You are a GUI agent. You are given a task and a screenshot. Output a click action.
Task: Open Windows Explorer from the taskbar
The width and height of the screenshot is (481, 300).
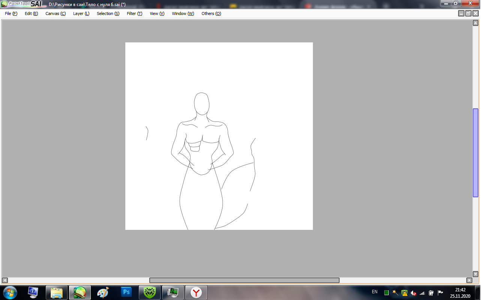[x=56, y=292]
